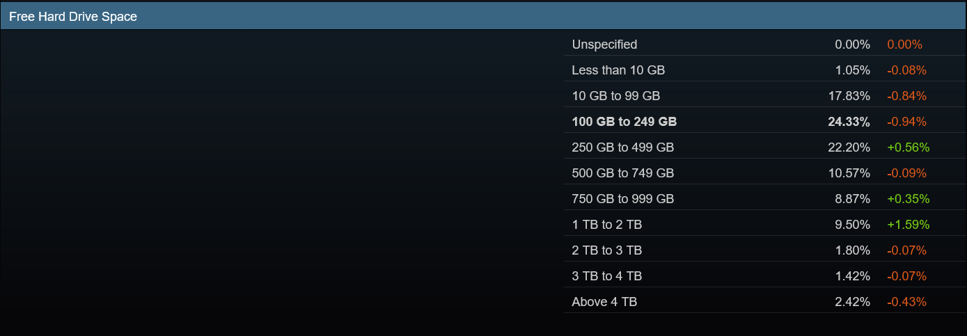This screenshot has width=967, height=336.
Task: Click the 22.20% percentage value
Action: [x=849, y=147]
